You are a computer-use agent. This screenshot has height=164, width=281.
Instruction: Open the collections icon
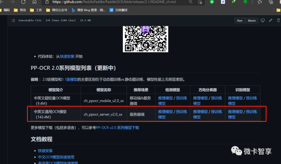pos(271,2)
